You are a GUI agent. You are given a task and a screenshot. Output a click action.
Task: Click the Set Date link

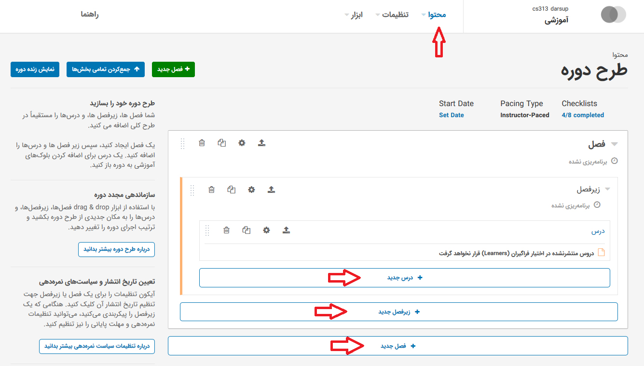pos(451,115)
